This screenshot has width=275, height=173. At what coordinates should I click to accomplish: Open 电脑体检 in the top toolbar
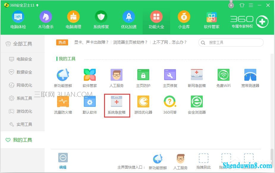[x=18, y=20]
